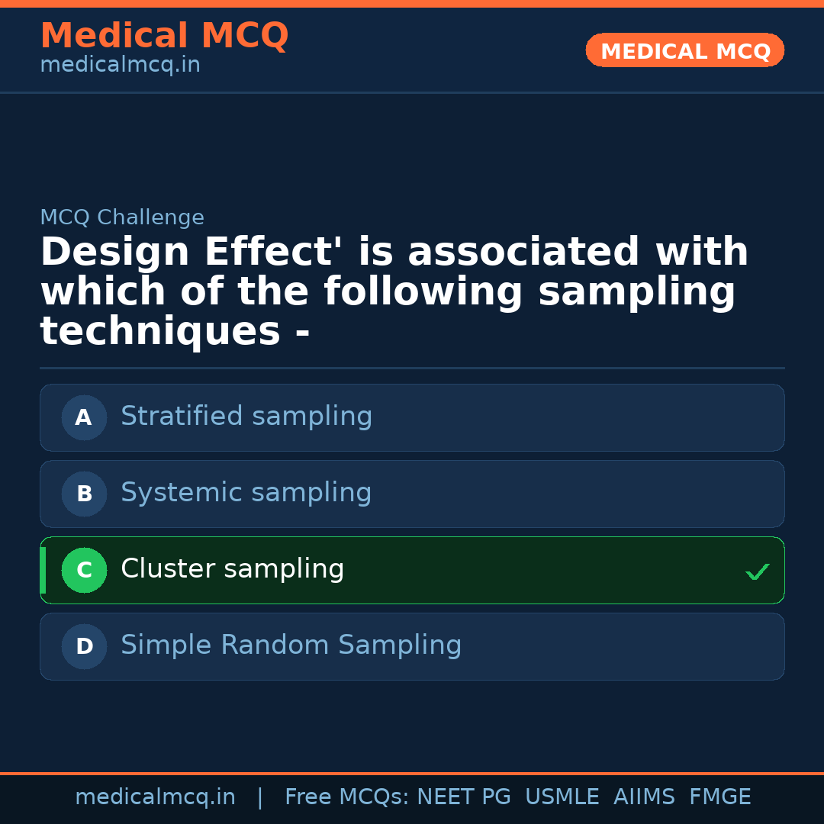The image size is (824, 824).
Task: Click the green highlight border of option C
Action: 43,570
